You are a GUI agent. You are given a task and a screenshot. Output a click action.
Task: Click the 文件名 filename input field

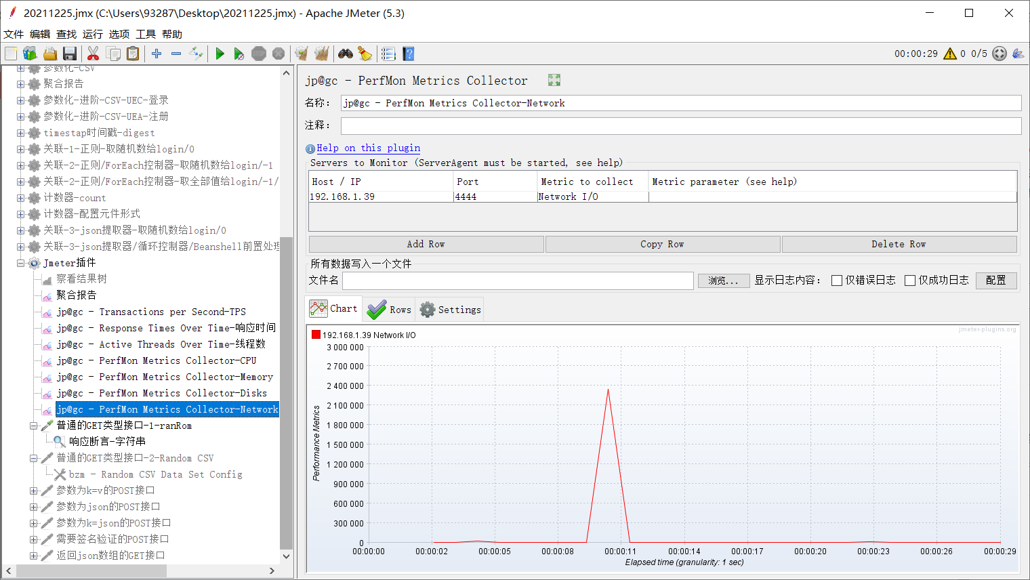pyautogui.click(x=518, y=281)
